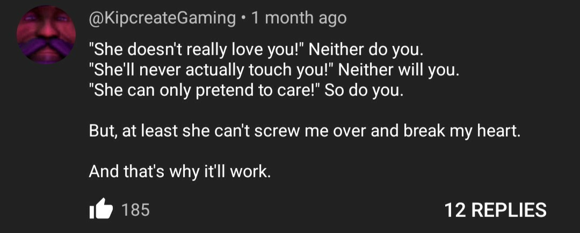This screenshot has height=233, width=580.
Task: Click the thumbs-up like icon
Action: tap(100, 209)
